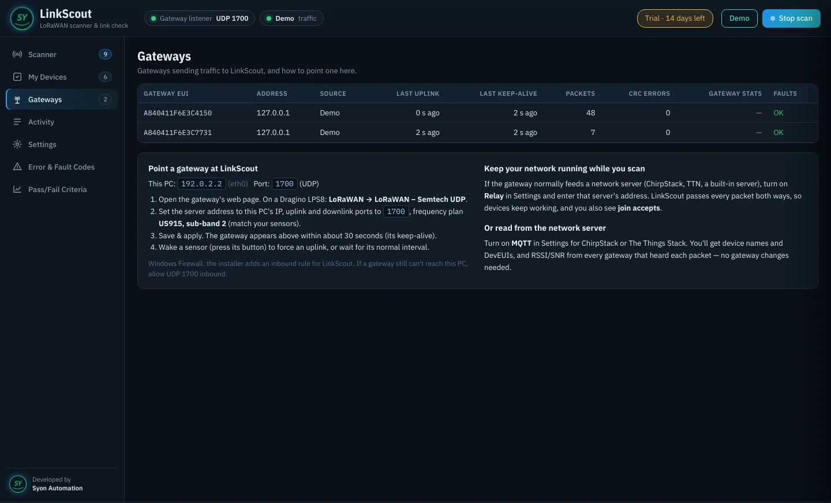Click the Last Keep-Alive column header

[x=508, y=93]
